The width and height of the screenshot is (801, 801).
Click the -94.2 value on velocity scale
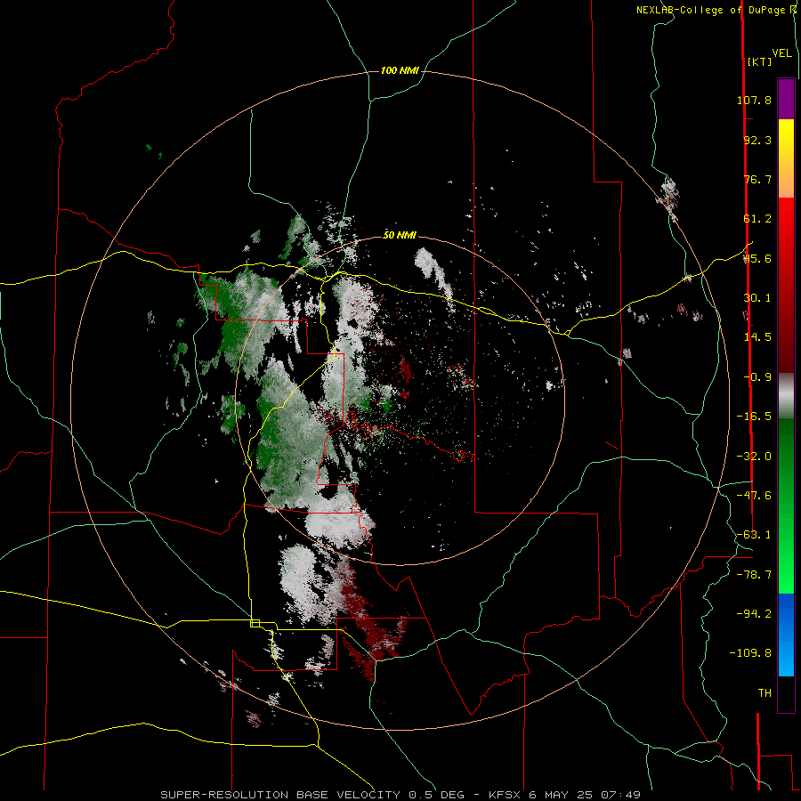pos(754,614)
